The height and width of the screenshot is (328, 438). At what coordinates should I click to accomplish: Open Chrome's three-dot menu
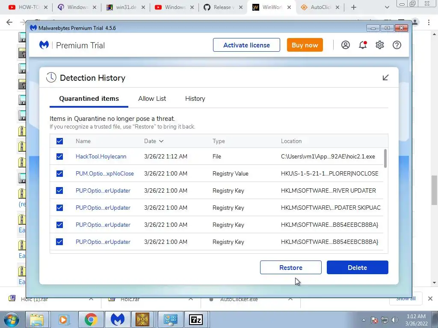pyautogui.click(x=429, y=22)
